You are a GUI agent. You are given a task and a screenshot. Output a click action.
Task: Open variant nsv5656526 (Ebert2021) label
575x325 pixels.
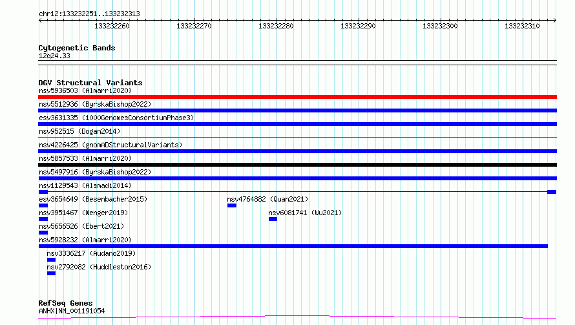click(81, 226)
